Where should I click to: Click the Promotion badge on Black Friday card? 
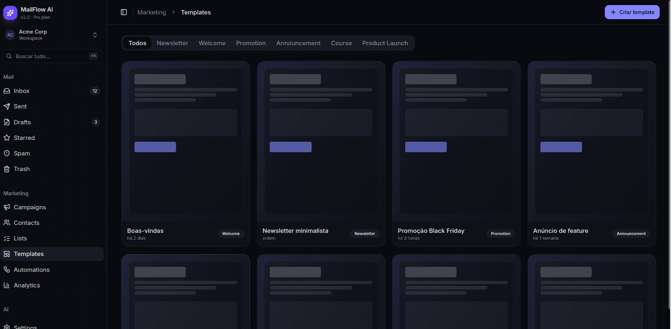pos(501,234)
